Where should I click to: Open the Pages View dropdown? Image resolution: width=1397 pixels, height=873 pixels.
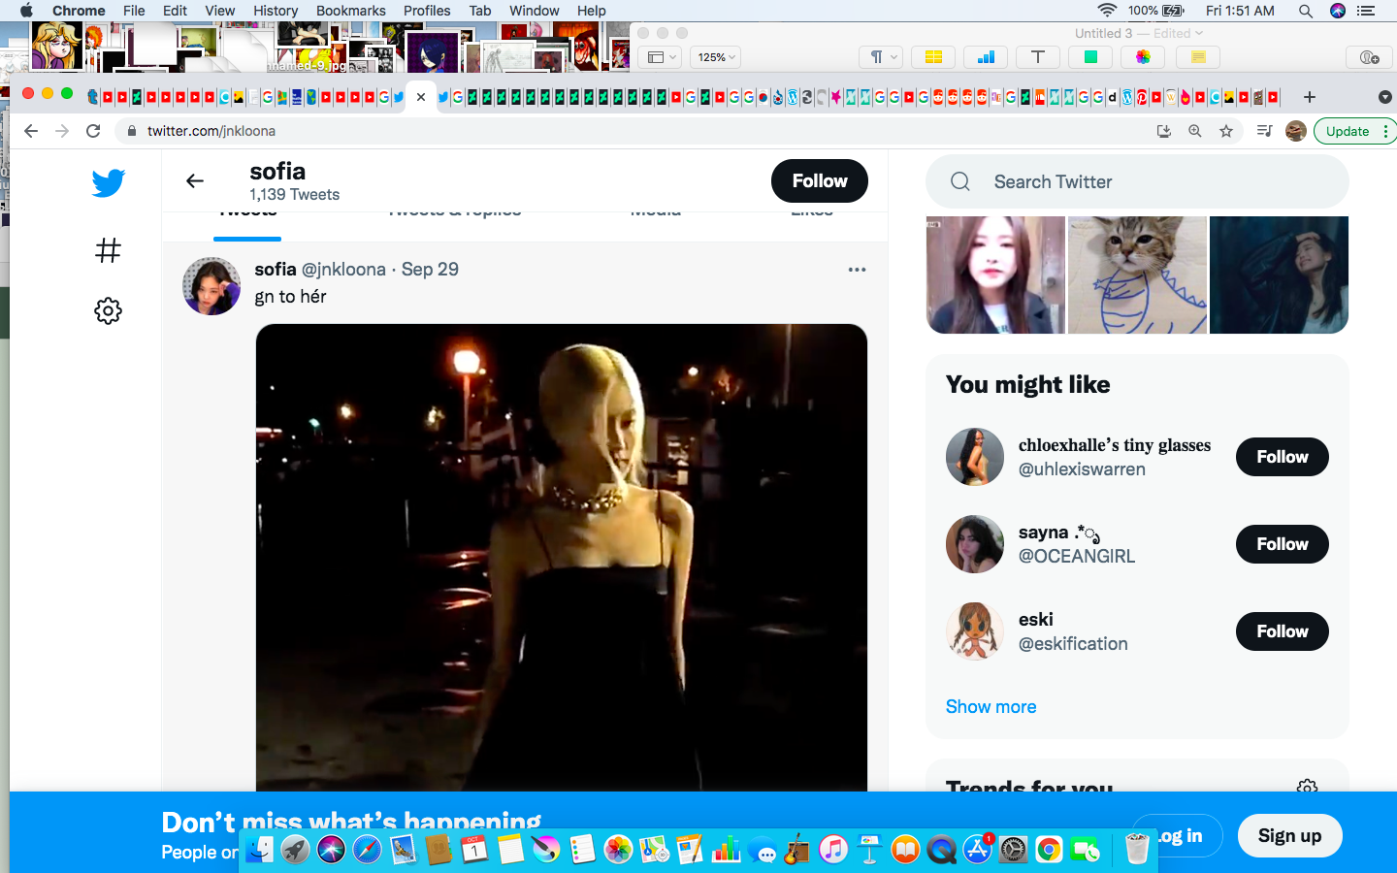tap(662, 57)
